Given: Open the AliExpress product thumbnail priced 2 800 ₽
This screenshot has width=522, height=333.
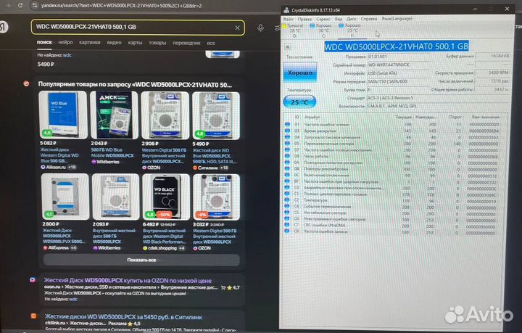Looking at the screenshot, I should 65,197.
